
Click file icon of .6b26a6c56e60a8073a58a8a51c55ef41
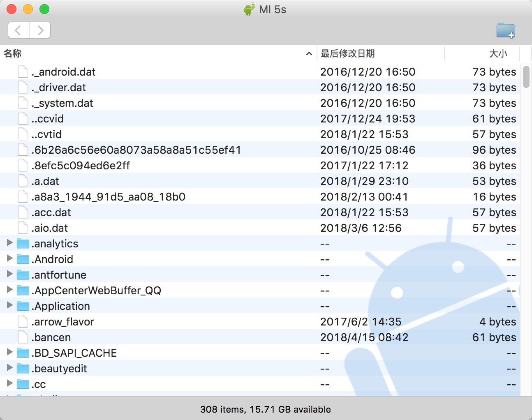click(23, 150)
